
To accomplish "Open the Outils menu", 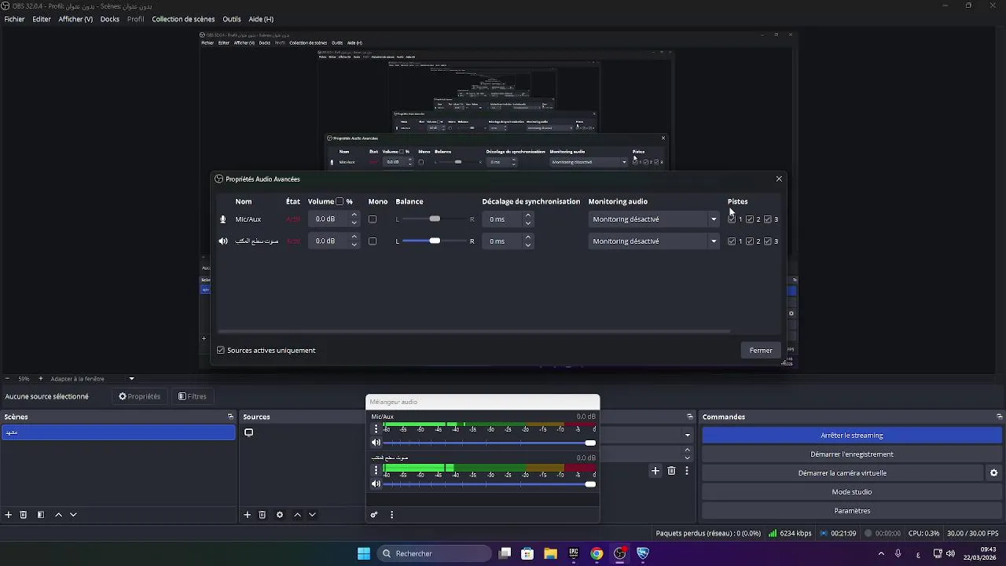I will point(232,19).
